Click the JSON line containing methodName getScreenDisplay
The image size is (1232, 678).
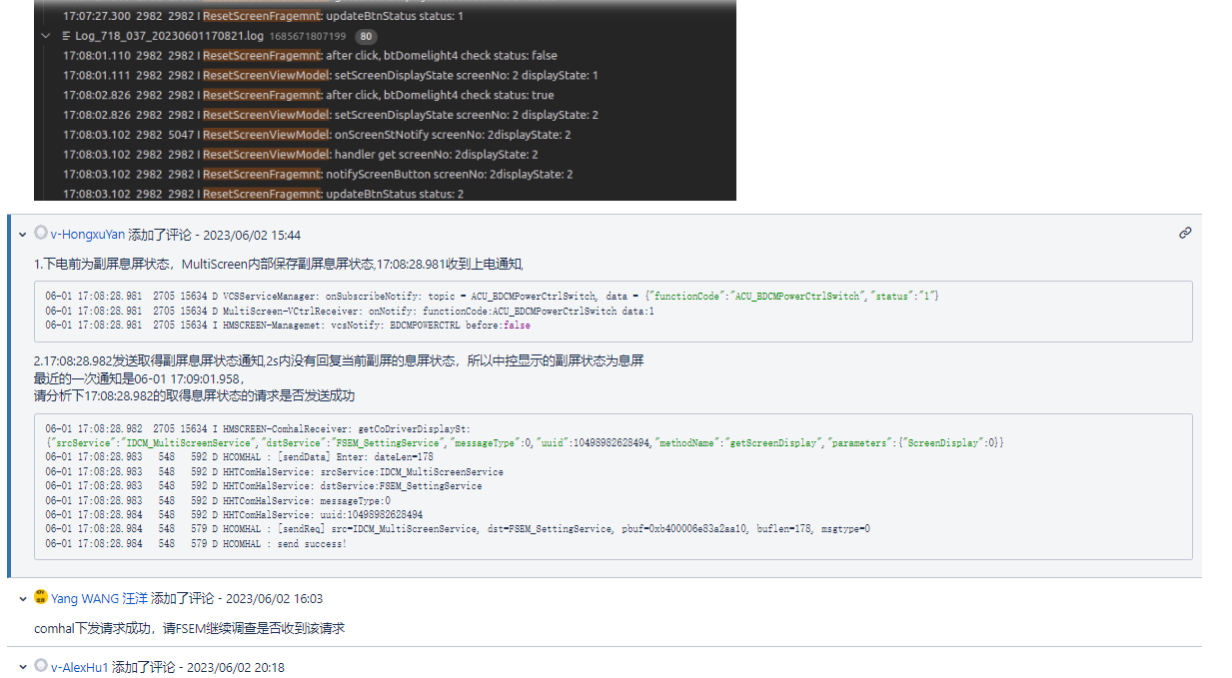525,442
